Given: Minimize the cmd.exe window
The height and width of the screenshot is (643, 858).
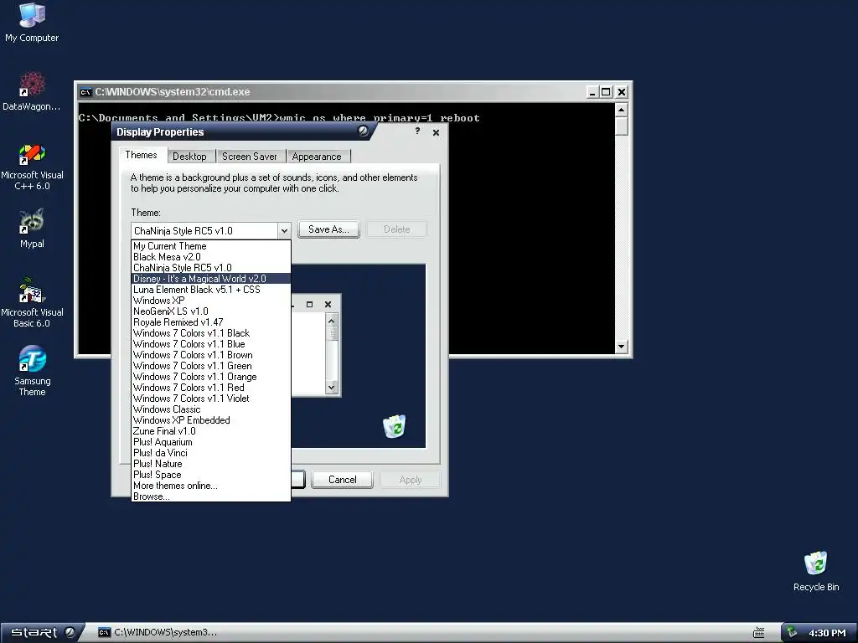Looking at the screenshot, I should click(x=592, y=92).
